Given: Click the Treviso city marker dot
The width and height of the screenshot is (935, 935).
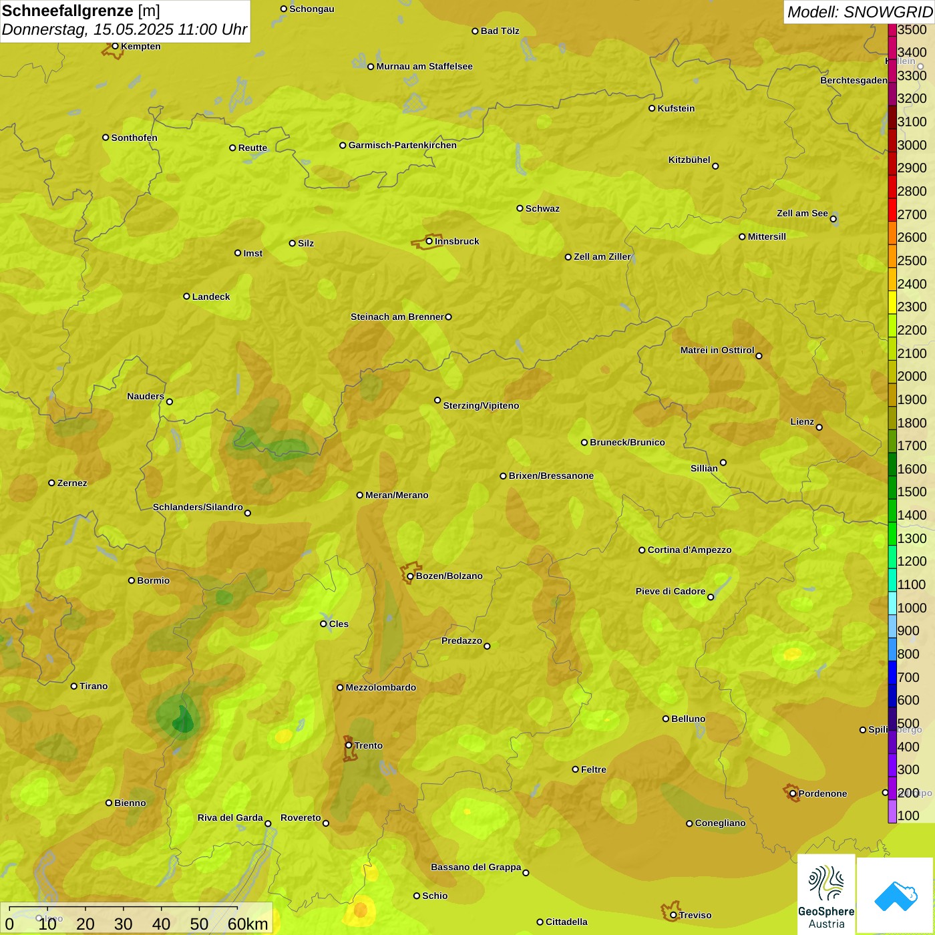Looking at the screenshot, I should pyautogui.click(x=673, y=915).
